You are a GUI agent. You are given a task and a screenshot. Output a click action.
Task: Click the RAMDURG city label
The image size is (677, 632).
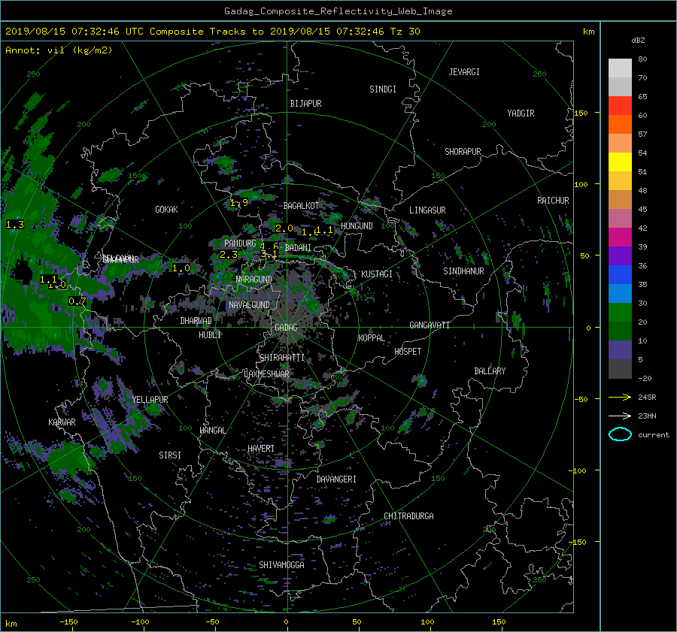(240, 243)
